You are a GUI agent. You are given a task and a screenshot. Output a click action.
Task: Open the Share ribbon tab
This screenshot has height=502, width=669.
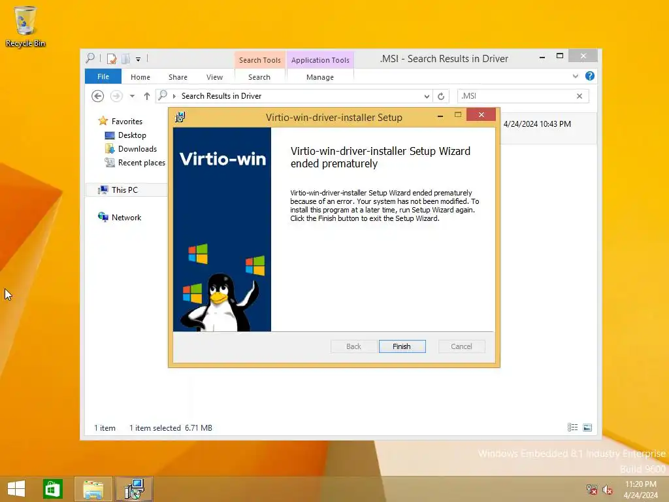click(178, 77)
